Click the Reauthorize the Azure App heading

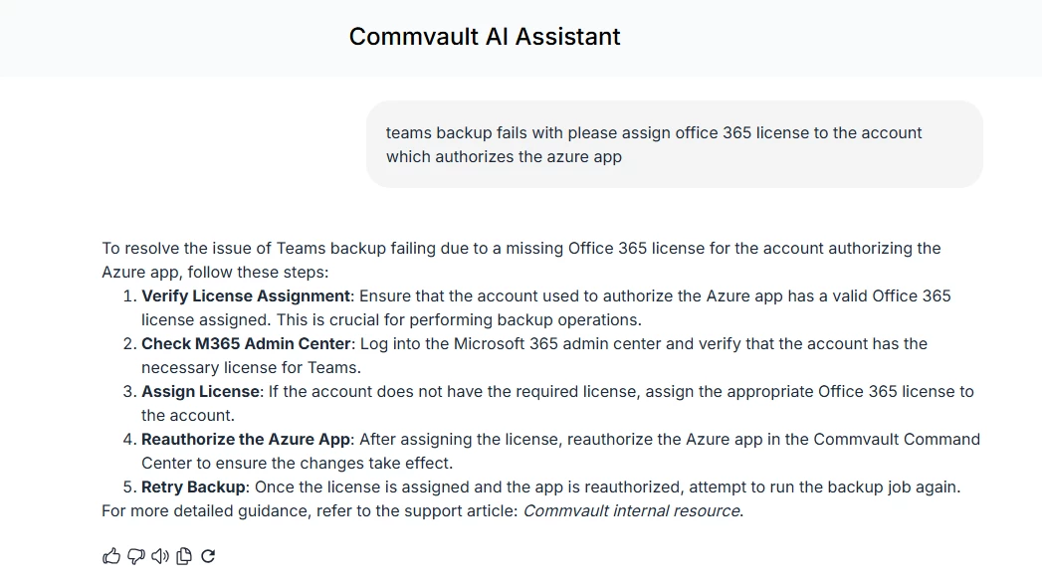pos(246,439)
